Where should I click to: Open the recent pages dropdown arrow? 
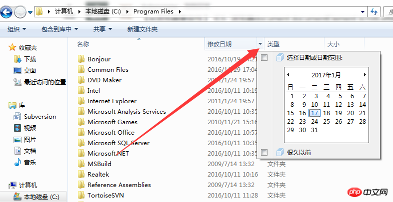pos(30,12)
